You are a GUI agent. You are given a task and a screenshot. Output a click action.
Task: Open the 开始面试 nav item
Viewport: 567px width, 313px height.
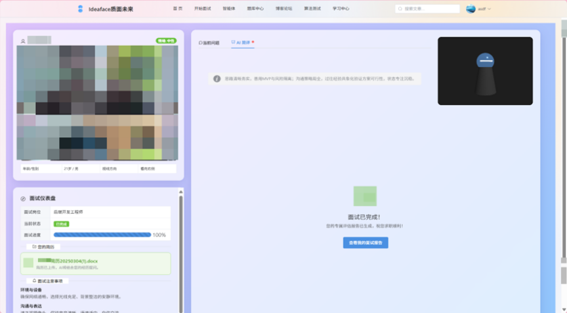(x=202, y=9)
